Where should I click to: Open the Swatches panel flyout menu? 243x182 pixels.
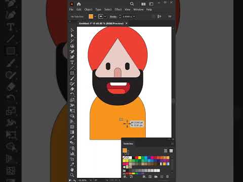172,144
